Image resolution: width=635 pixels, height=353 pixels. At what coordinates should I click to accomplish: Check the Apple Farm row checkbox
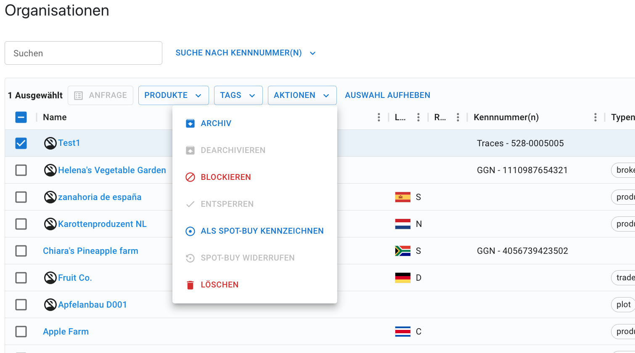click(x=21, y=332)
